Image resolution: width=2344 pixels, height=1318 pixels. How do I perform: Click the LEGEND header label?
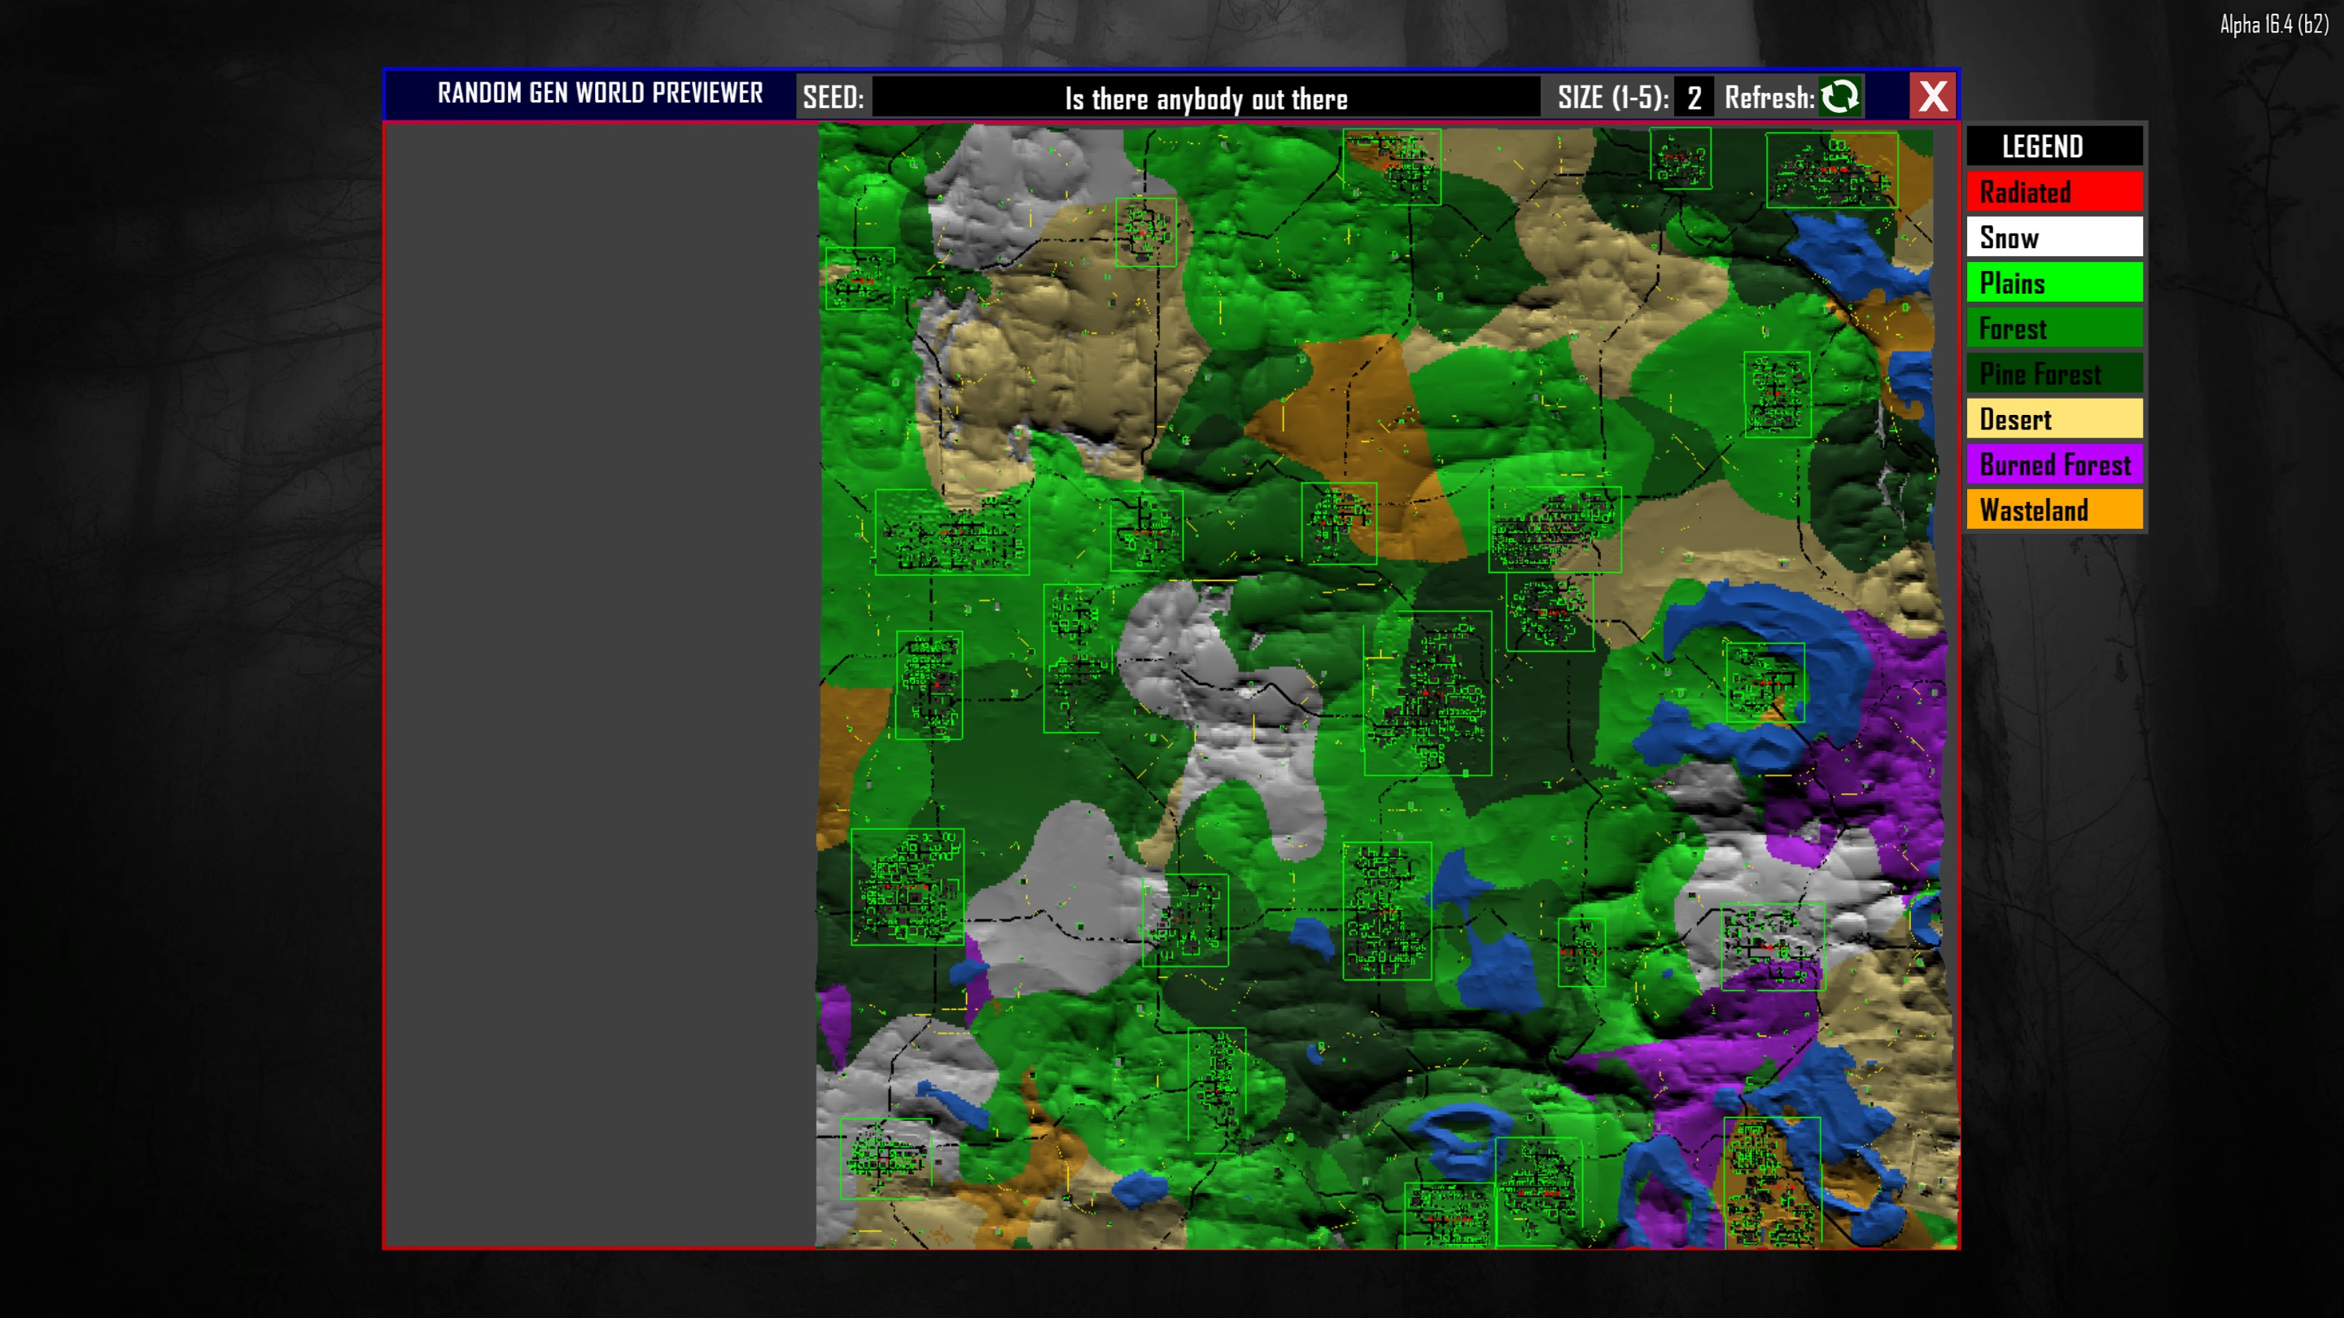tap(2042, 146)
